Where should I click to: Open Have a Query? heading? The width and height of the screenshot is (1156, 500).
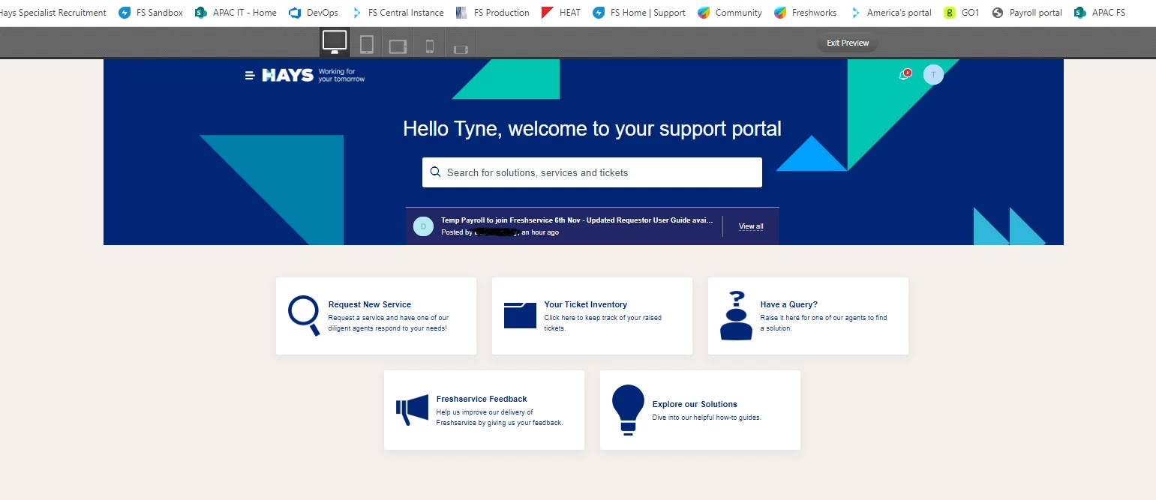click(789, 304)
